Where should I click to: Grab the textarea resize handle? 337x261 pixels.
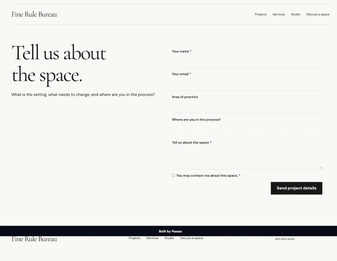point(321,167)
